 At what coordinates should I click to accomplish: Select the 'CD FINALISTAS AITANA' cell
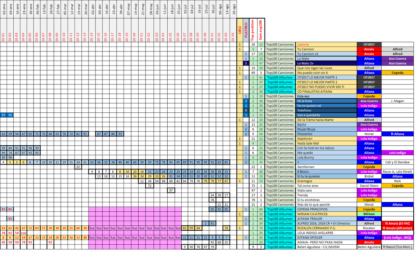point(326,92)
